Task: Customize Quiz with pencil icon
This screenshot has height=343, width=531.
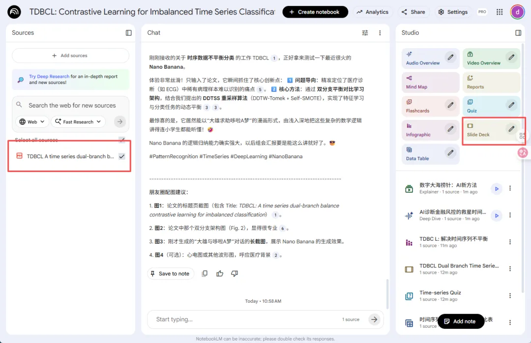Action: (511, 105)
